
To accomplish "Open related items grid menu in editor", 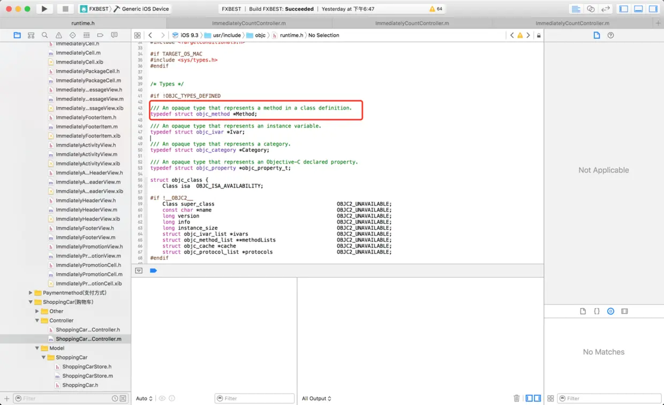I will click(138, 35).
